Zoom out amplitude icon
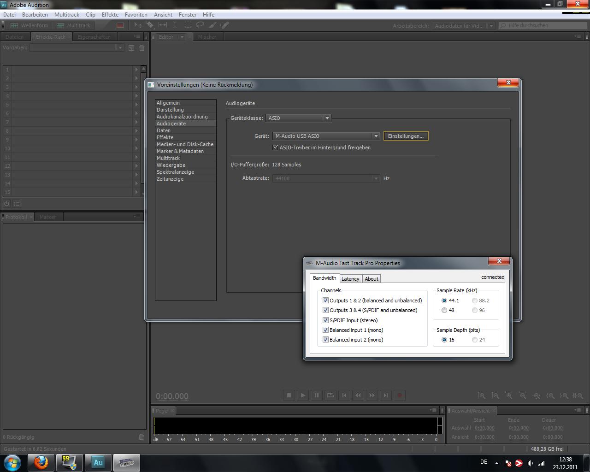This screenshot has height=472, width=590. (x=495, y=395)
